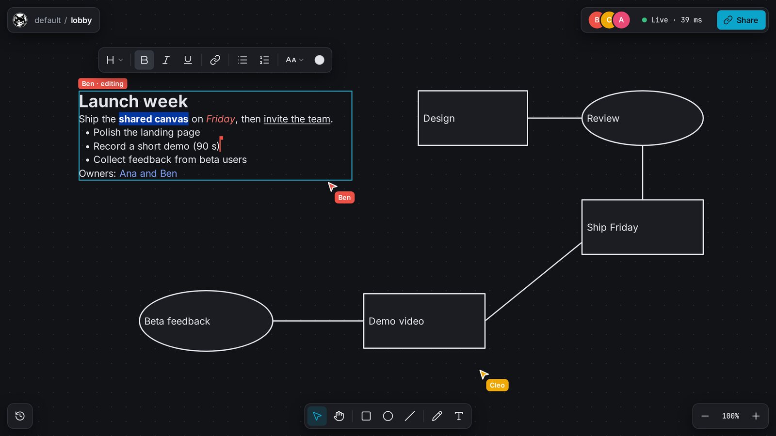Toggle underline formatting
The height and width of the screenshot is (436, 776).
pos(188,60)
